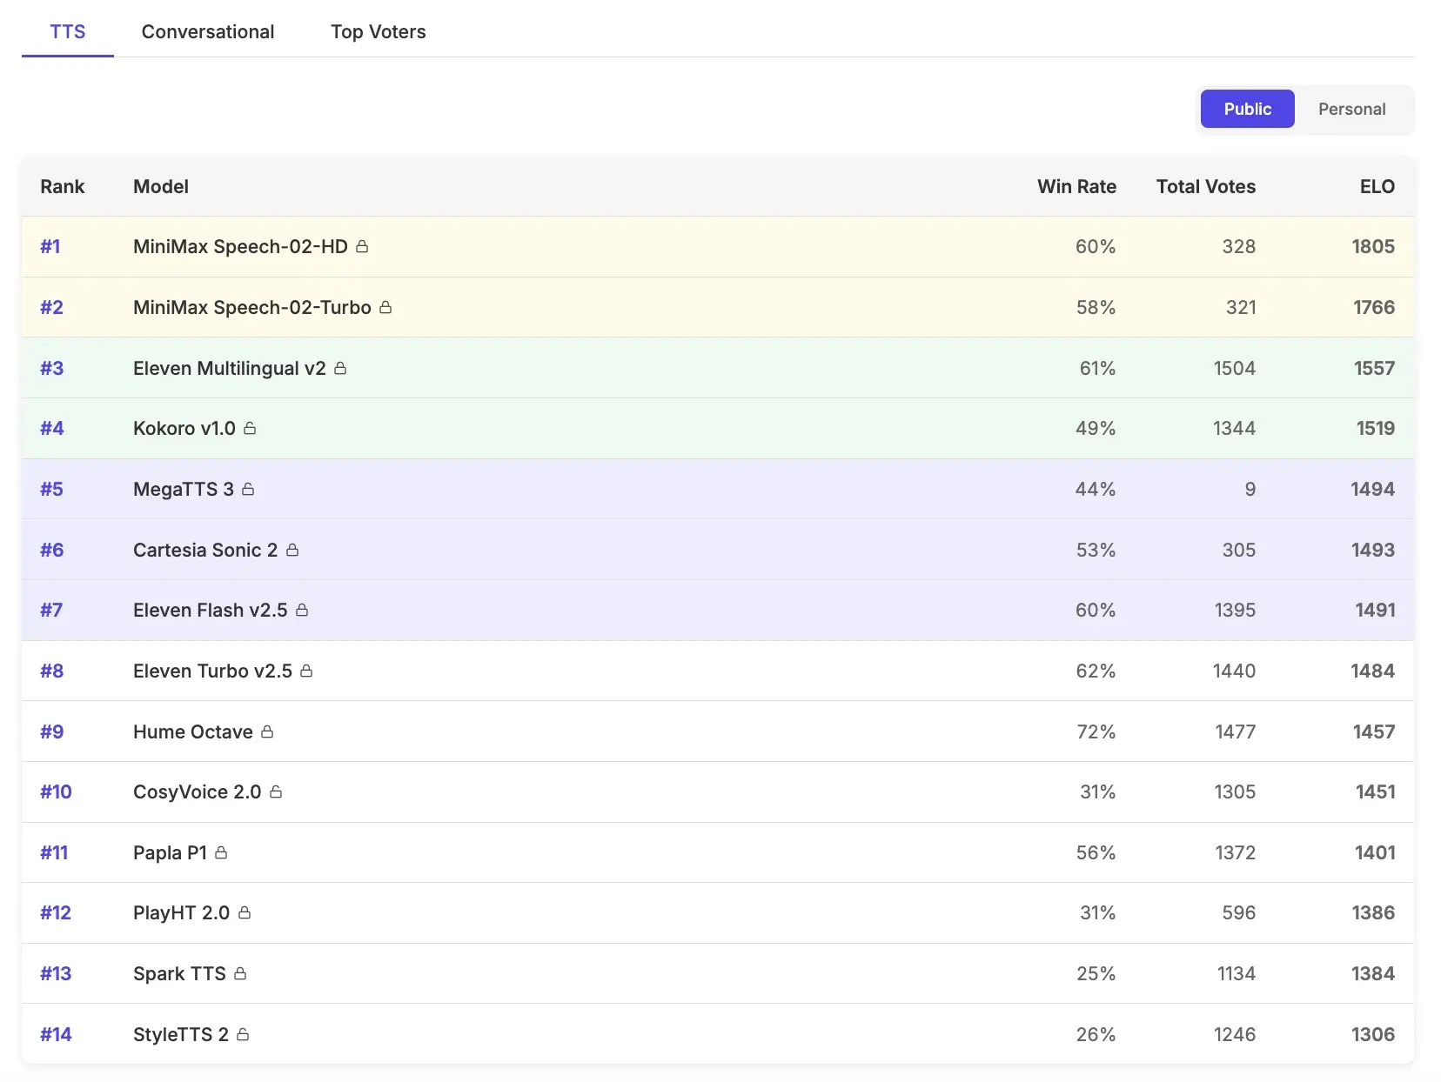1441x1082 pixels.
Task: Click the 1401 ELO value
Action: coord(1375,853)
